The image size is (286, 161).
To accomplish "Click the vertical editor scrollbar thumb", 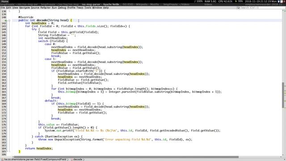I will (283, 95).
